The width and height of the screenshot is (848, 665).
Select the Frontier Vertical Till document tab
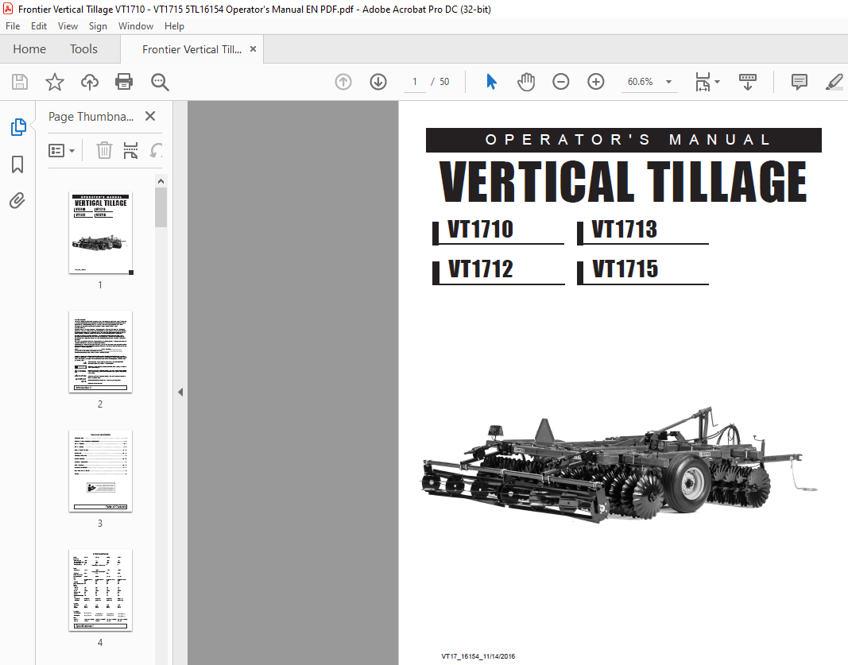192,50
